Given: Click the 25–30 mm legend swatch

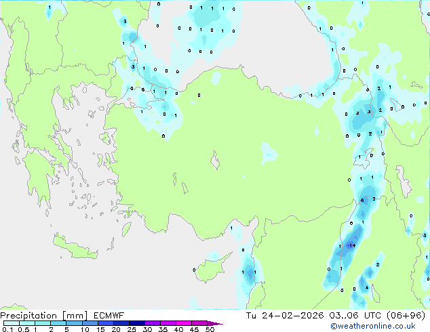Looking at the screenshot, I should (x=137, y=323).
